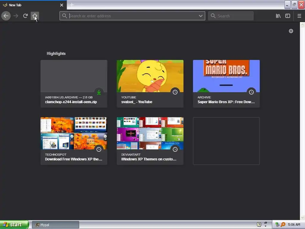The width and height of the screenshot is (305, 229).
Task: Click Mypal icon on New Tab tab
Action: click(x=5, y=5)
